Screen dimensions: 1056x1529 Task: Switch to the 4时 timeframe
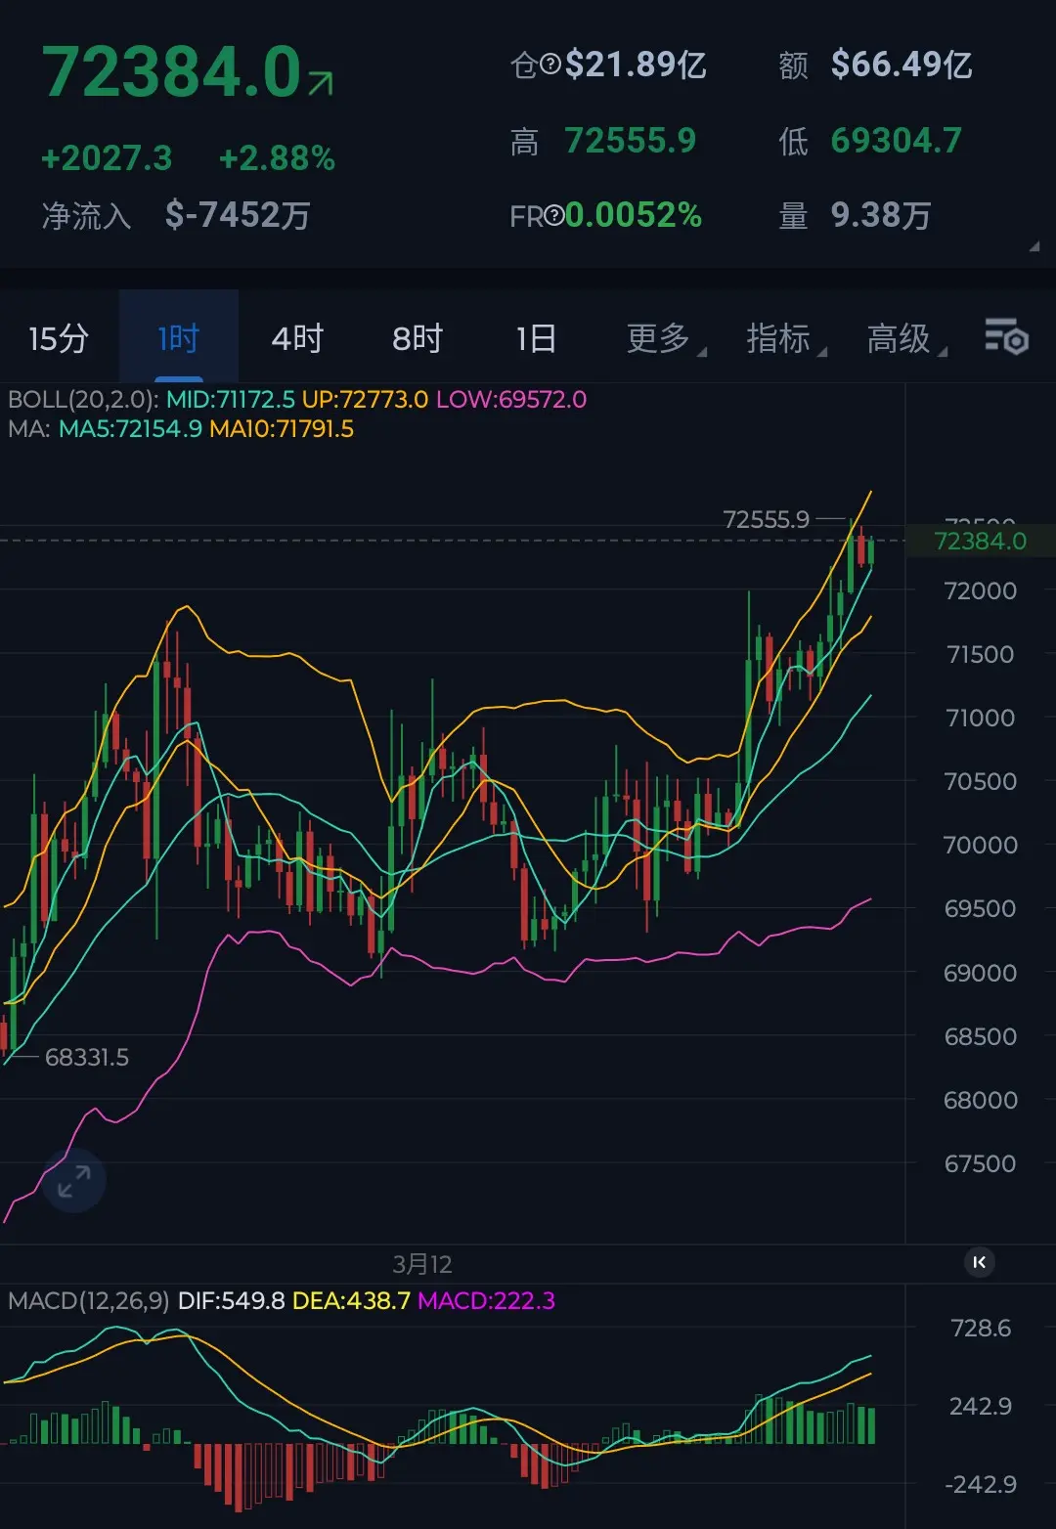[x=297, y=338]
